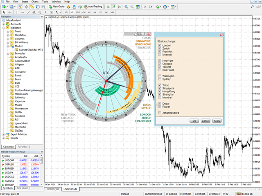Select the Horizontal Line drawing tool
This screenshot has width=262, height=196.
tap(23, 12)
